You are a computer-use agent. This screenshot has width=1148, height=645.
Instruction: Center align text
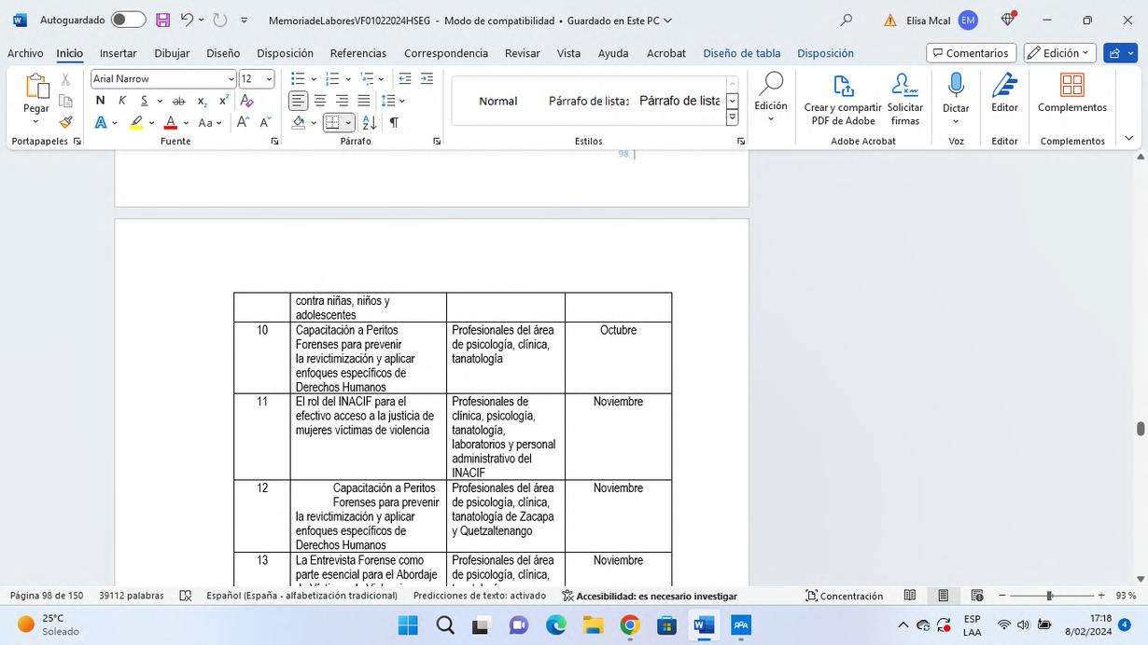click(x=320, y=101)
